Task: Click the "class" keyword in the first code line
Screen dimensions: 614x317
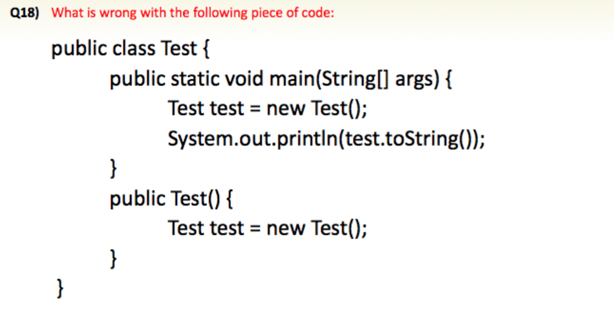Action: coord(134,48)
